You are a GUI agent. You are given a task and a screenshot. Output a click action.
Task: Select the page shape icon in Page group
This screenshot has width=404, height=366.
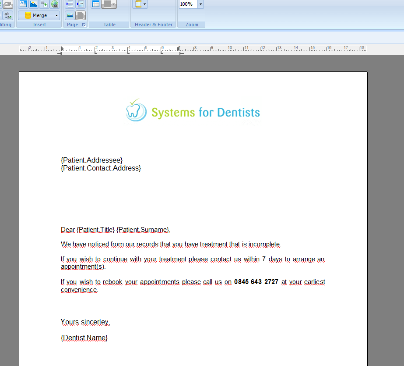(x=81, y=15)
